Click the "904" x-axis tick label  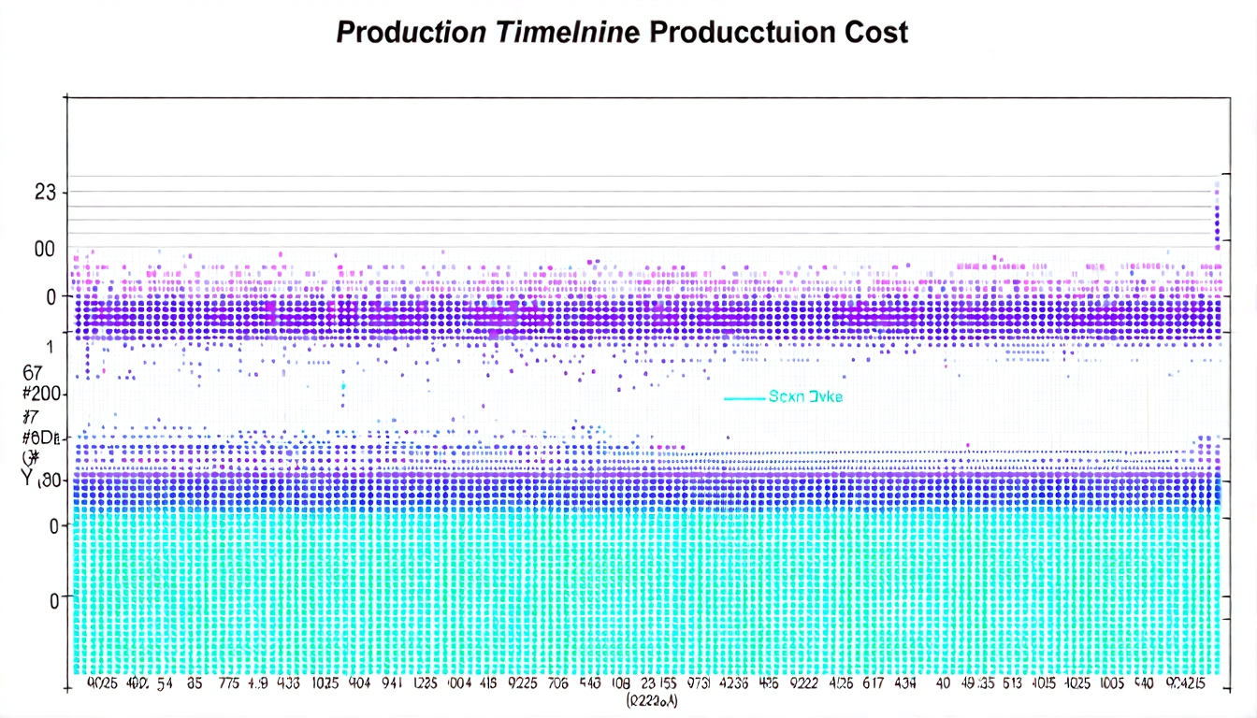360,683
